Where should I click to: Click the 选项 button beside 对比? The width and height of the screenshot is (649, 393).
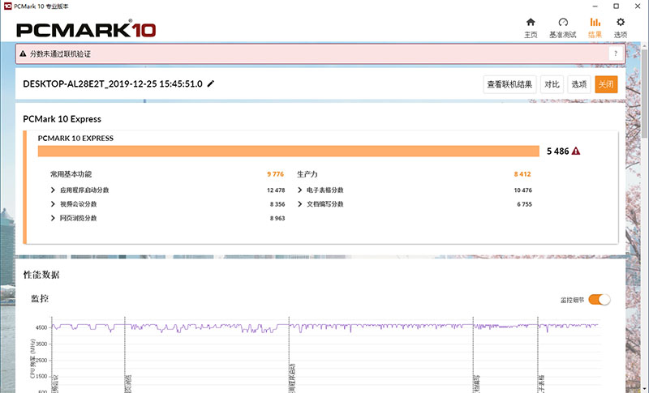579,84
